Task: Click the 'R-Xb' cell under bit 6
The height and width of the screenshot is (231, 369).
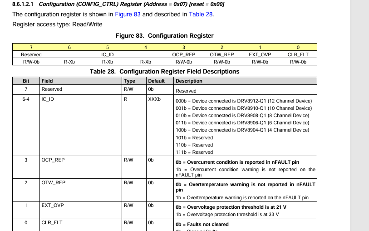Action: 69,62
